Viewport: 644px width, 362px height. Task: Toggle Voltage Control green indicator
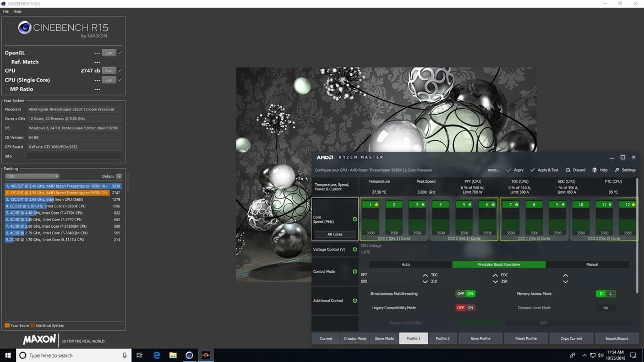click(355, 249)
